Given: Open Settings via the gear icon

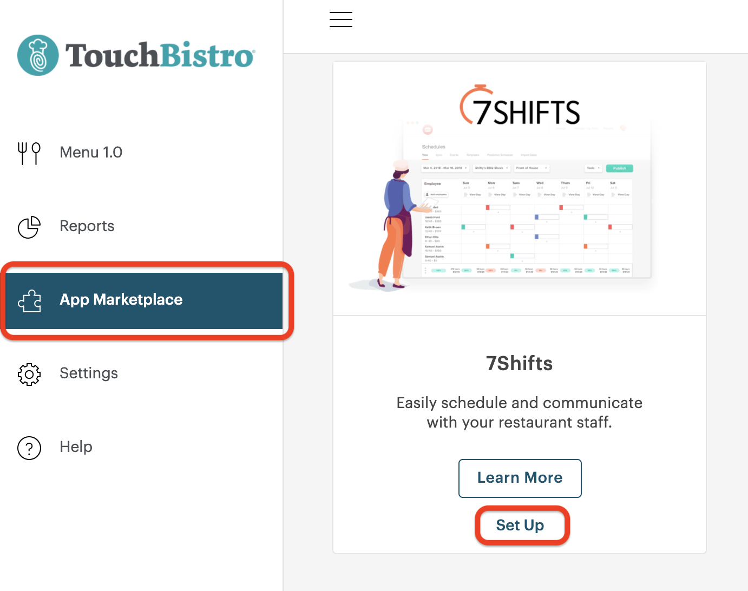Looking at the screenshot, I should (29, 374).
